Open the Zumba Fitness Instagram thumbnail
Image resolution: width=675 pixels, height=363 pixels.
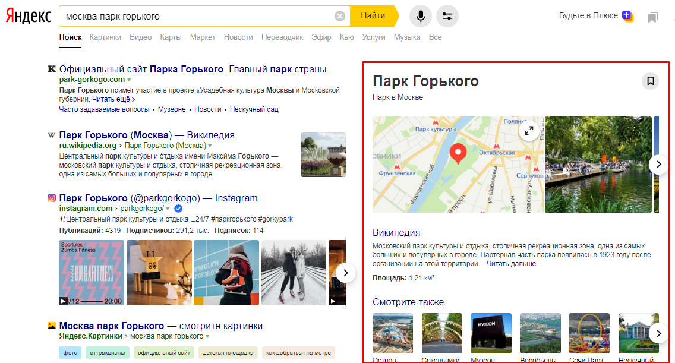point(92,273)
